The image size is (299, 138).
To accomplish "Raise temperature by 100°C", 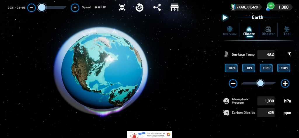I will 284,68.
